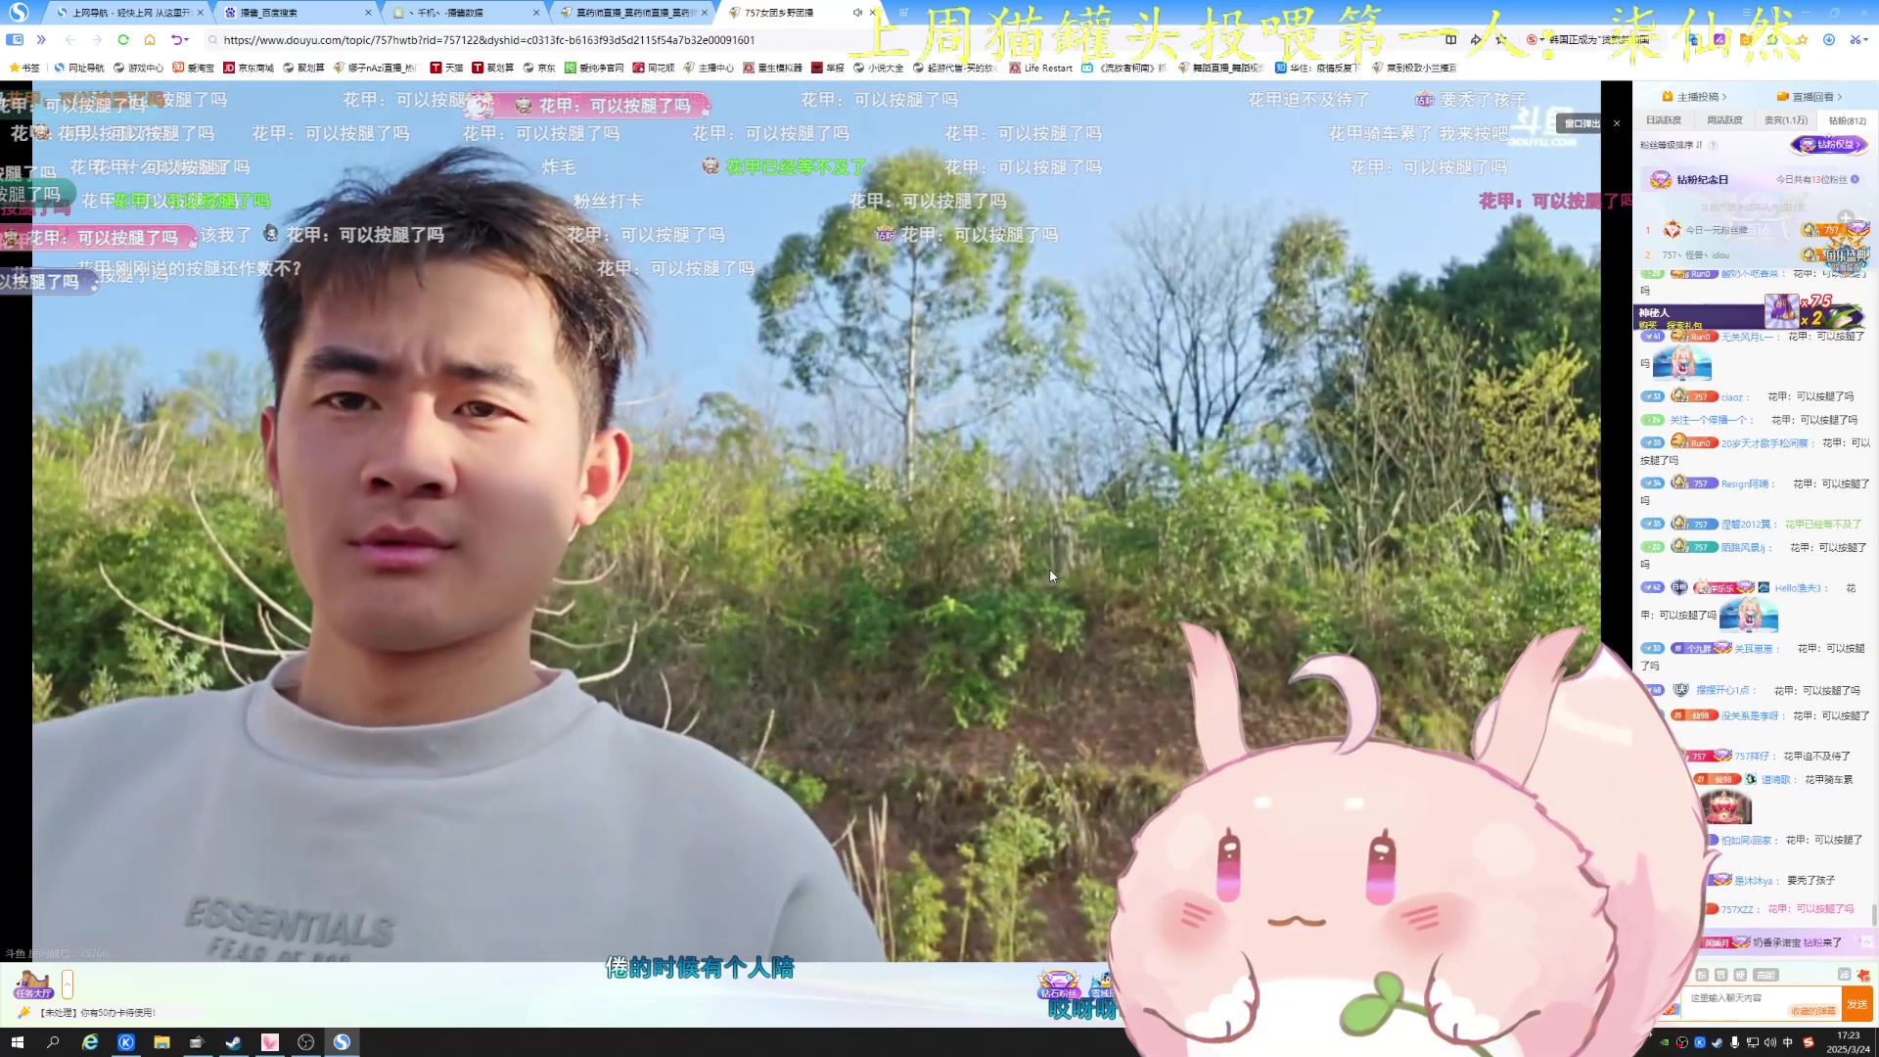This screenshot has height=1057, width=1879.
Task: Open the 游戏中心 bookmark
Action: pos(138,69)
